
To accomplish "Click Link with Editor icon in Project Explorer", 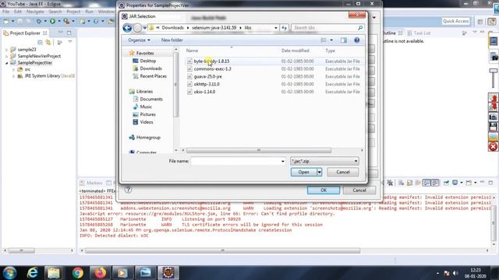I will [48, 42].
